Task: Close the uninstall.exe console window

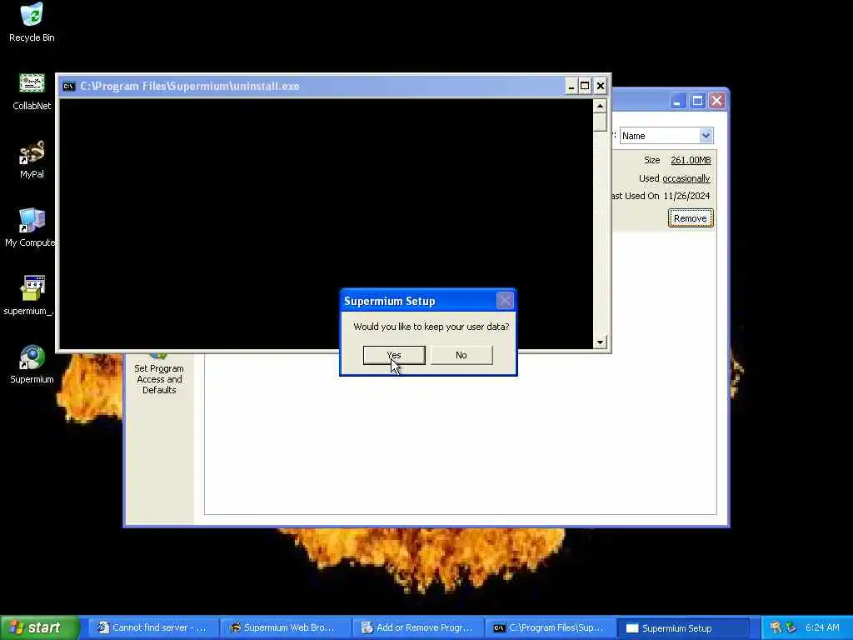Action: 600,86
